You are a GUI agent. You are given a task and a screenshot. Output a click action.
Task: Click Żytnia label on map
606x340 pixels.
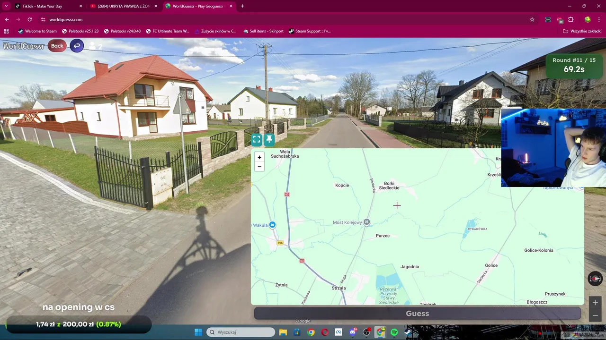(x=281, y=285)
